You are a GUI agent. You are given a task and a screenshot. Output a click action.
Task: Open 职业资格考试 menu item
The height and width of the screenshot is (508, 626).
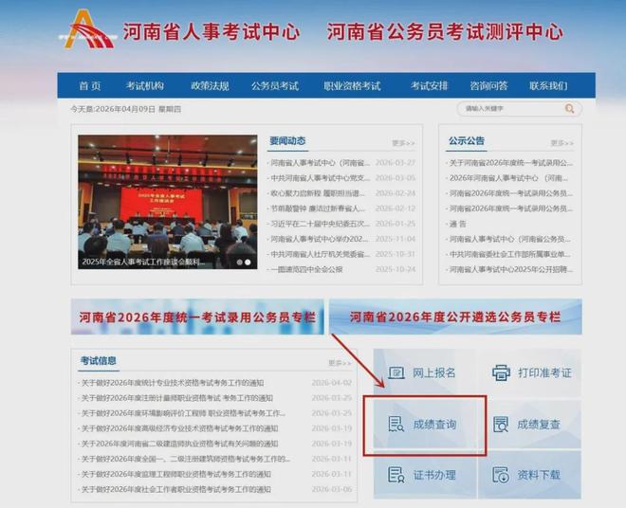[x=352, y=86]
